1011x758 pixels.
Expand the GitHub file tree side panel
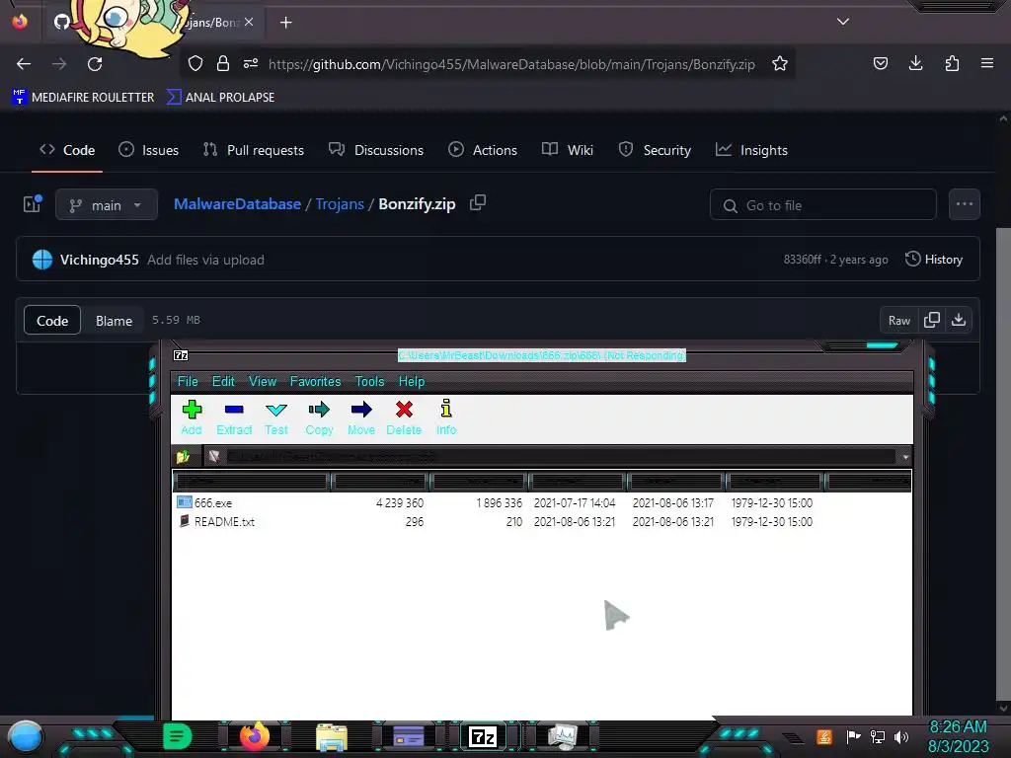33,204
